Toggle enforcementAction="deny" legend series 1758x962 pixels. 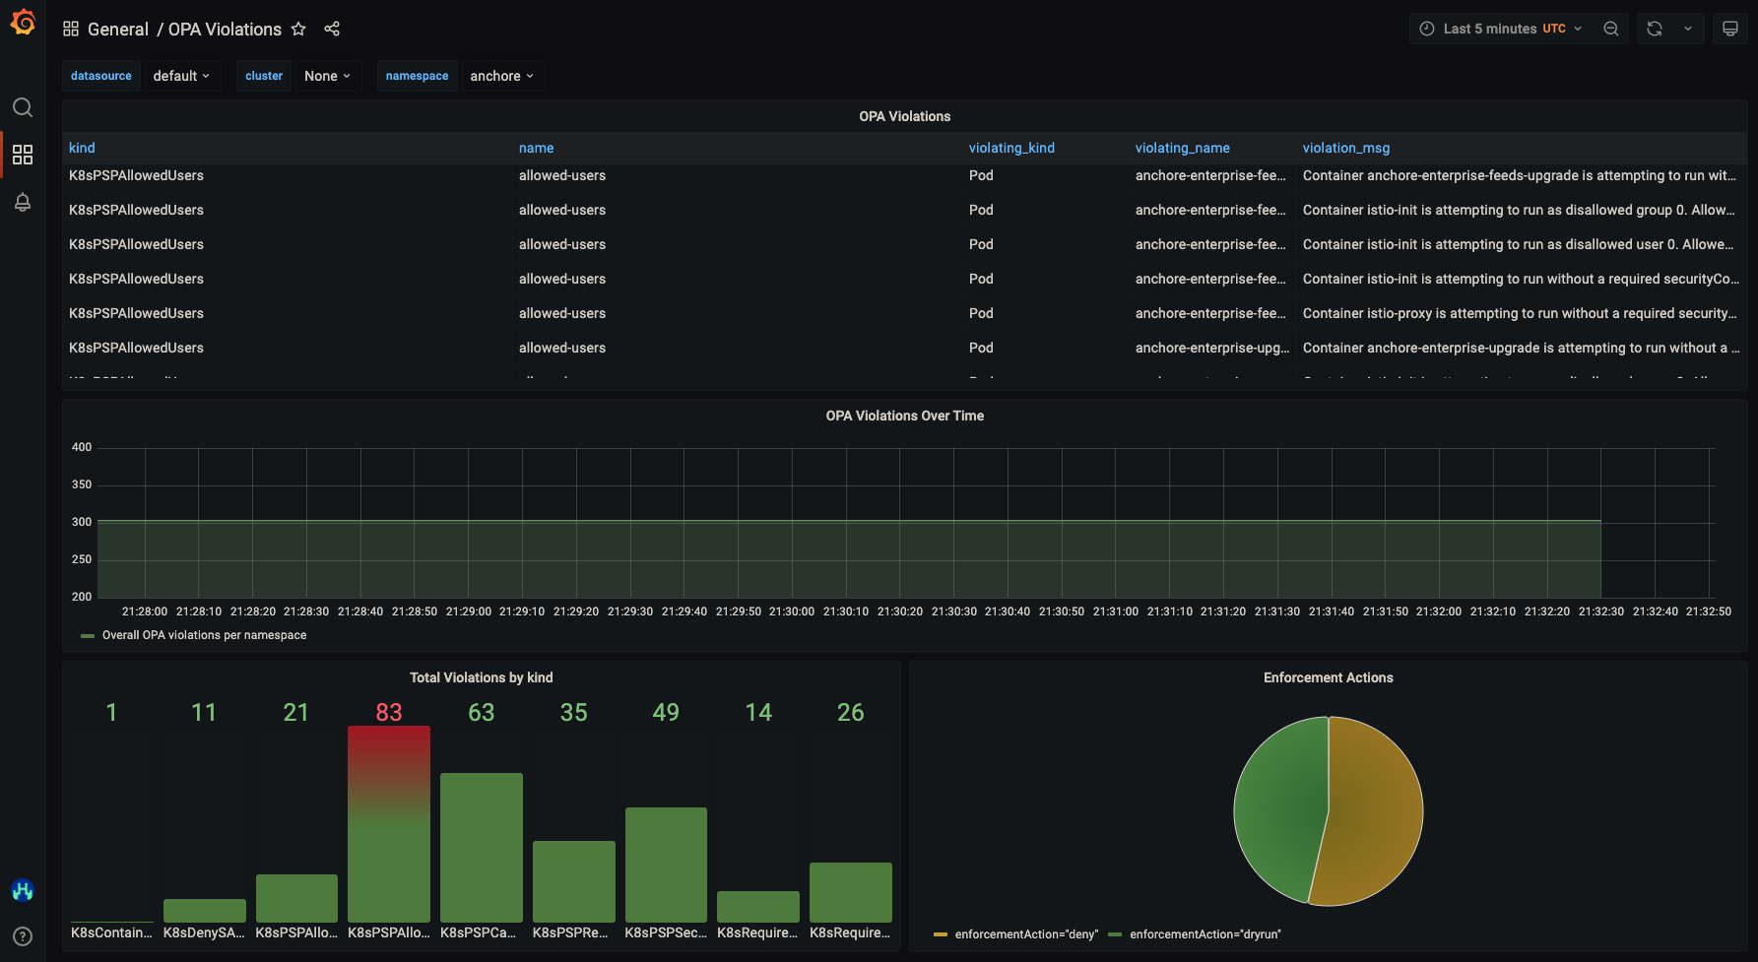(x=1025, y=934)
